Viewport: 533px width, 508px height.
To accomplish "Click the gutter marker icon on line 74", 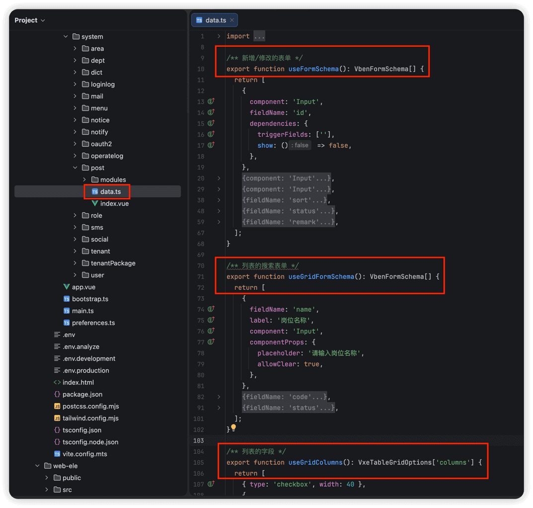I will click(x=211, y=309).
